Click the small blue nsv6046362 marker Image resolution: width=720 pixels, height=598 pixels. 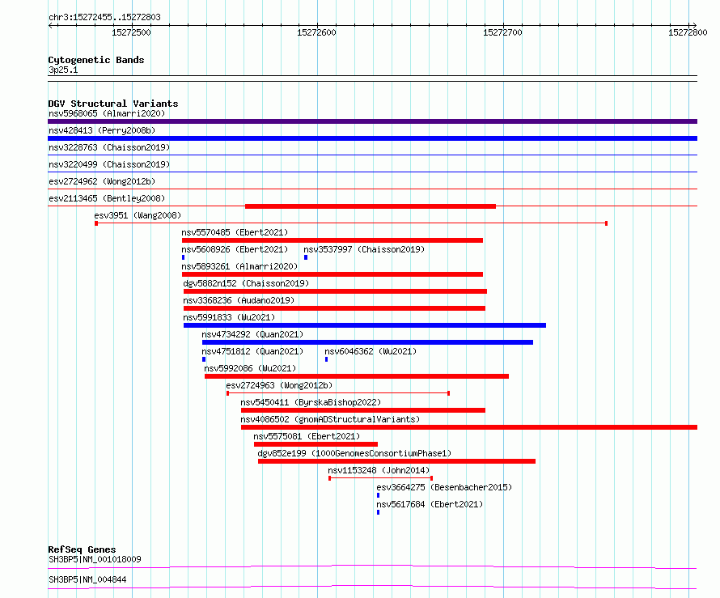pos(327,359)
